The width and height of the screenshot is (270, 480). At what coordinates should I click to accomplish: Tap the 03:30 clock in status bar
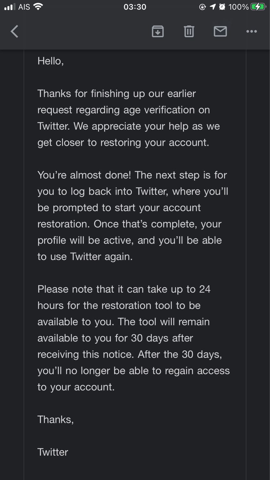pyautogui.click(x=135, y=7)
